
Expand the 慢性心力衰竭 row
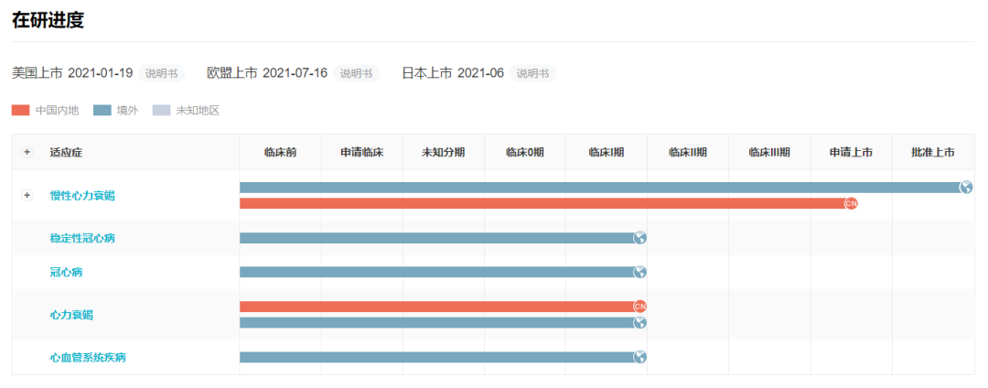(27, 195)
